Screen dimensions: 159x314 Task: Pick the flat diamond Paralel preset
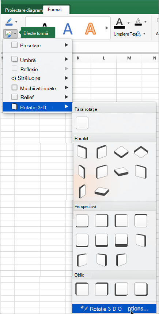pos(121,152)
